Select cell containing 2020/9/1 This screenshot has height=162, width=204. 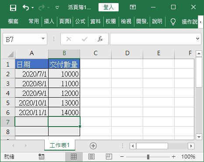point(32,93)
